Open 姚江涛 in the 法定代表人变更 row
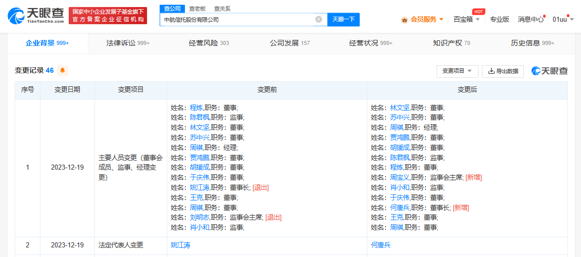The width and height of the screenshot is (581, 257). click(x=180, y=245)
